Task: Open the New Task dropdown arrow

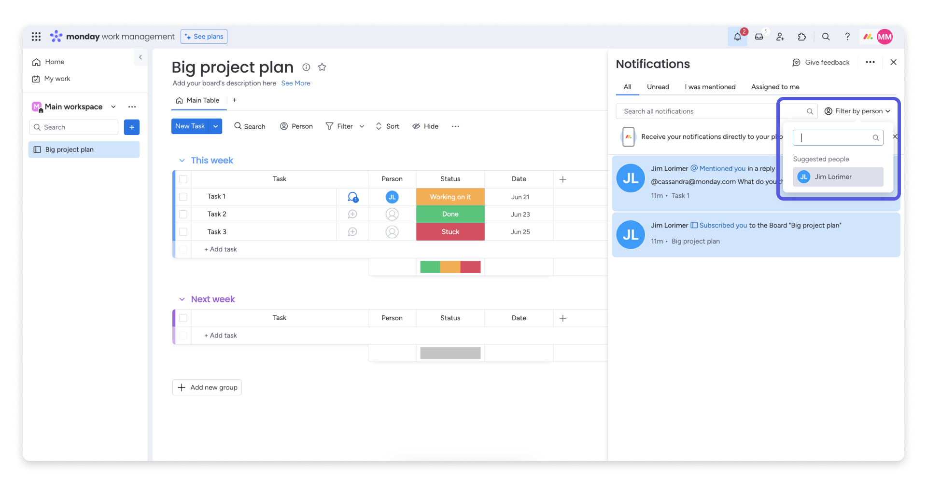Action: click(216, 126)
